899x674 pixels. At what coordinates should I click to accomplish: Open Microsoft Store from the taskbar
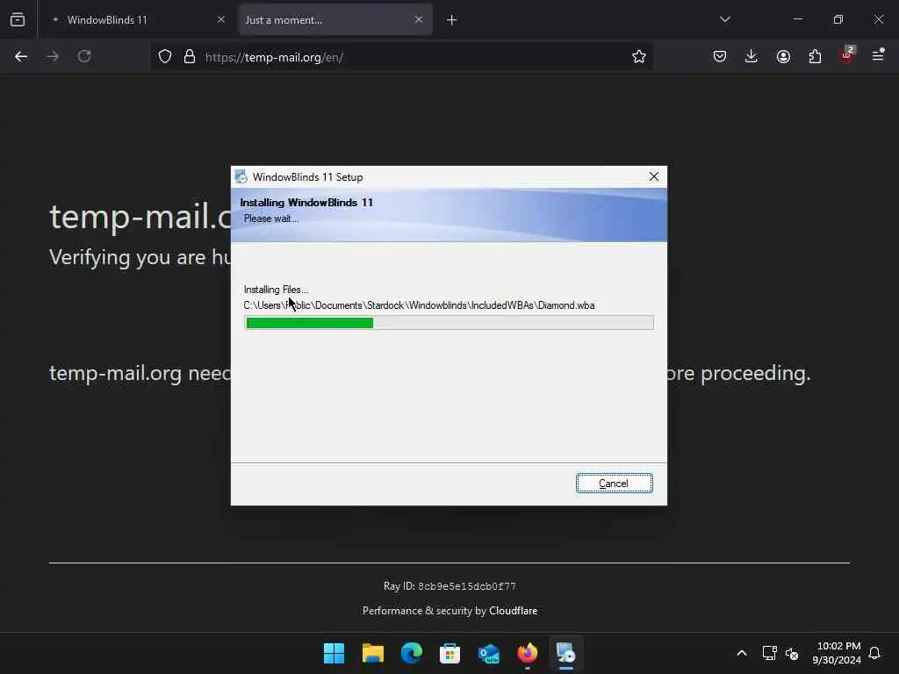point(450,653)
